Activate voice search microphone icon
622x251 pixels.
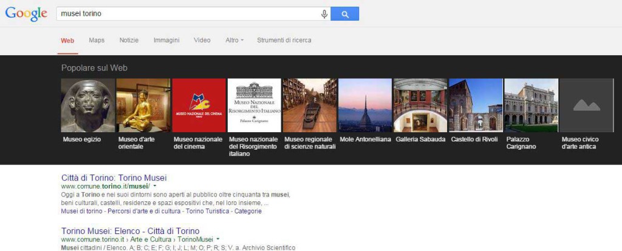pos(324,15)
